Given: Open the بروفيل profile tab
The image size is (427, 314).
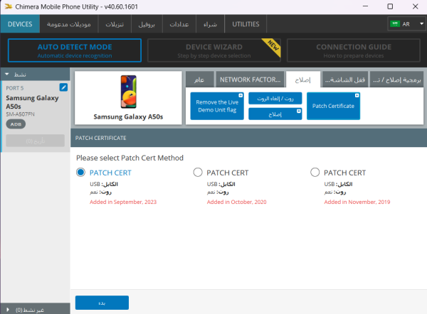Looking at the screenshot, I should 147,24.
